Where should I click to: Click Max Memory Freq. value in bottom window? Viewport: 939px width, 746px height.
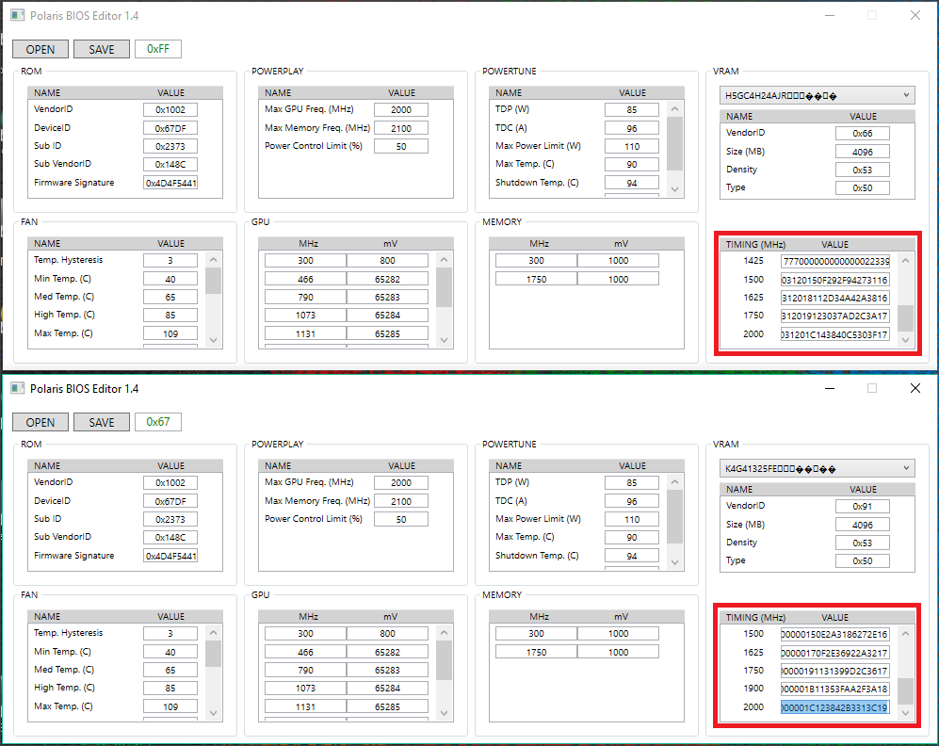tap(400, 501)
